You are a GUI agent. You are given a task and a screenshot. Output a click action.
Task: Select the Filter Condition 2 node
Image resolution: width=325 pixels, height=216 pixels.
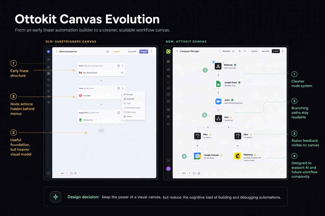[238, 136]
